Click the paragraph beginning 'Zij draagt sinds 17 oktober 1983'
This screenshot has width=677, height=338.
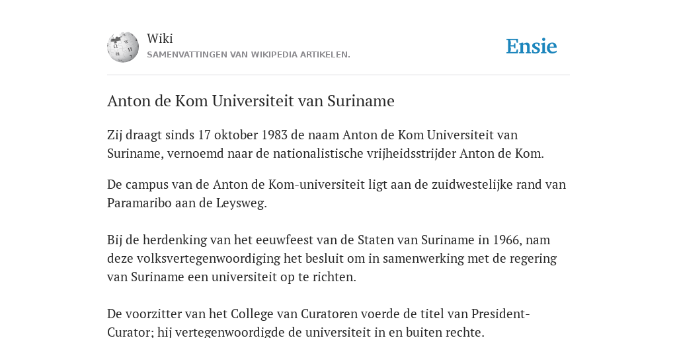325,144
